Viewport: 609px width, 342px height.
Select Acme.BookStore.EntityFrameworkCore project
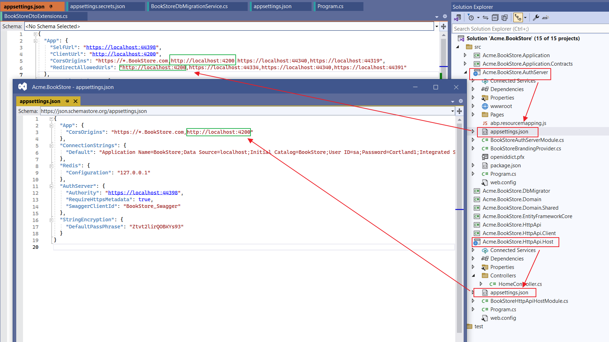tap(527, 216)
